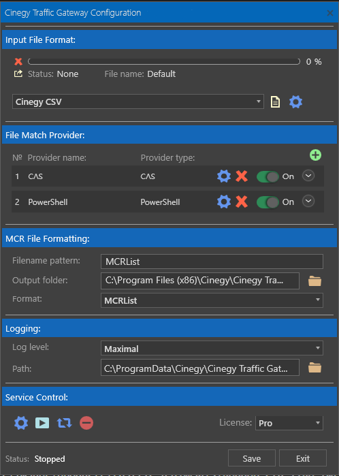Viewport: 339px width, 476px height.
Task: Click the Stopped status text
Action: [x=50, y=459]
